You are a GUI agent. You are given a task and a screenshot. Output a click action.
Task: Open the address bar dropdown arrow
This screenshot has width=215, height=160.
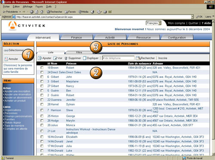[192, 17]
